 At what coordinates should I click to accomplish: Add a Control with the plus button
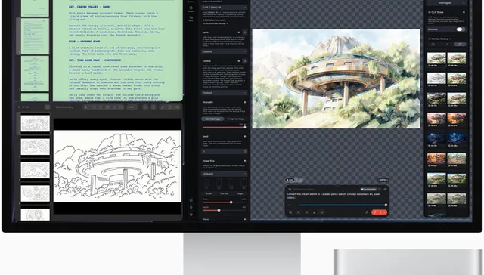pos(245,61)
